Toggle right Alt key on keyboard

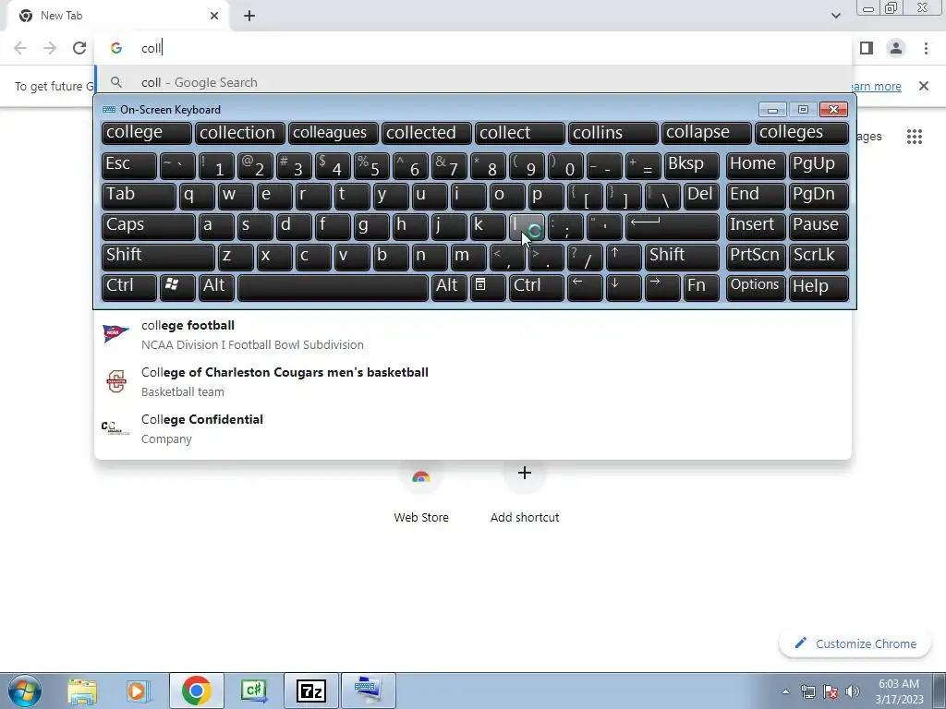point(449,286)
